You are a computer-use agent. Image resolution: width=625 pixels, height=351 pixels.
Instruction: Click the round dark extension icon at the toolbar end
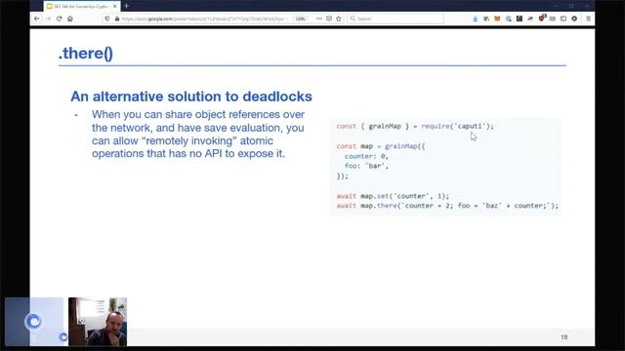[x=574, y=19]
